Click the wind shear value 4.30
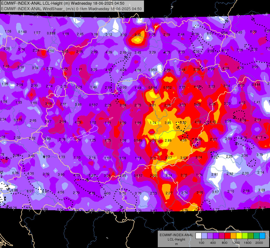Image resolution: width=270 pixels, height=248 pixels. coord(31,174)
